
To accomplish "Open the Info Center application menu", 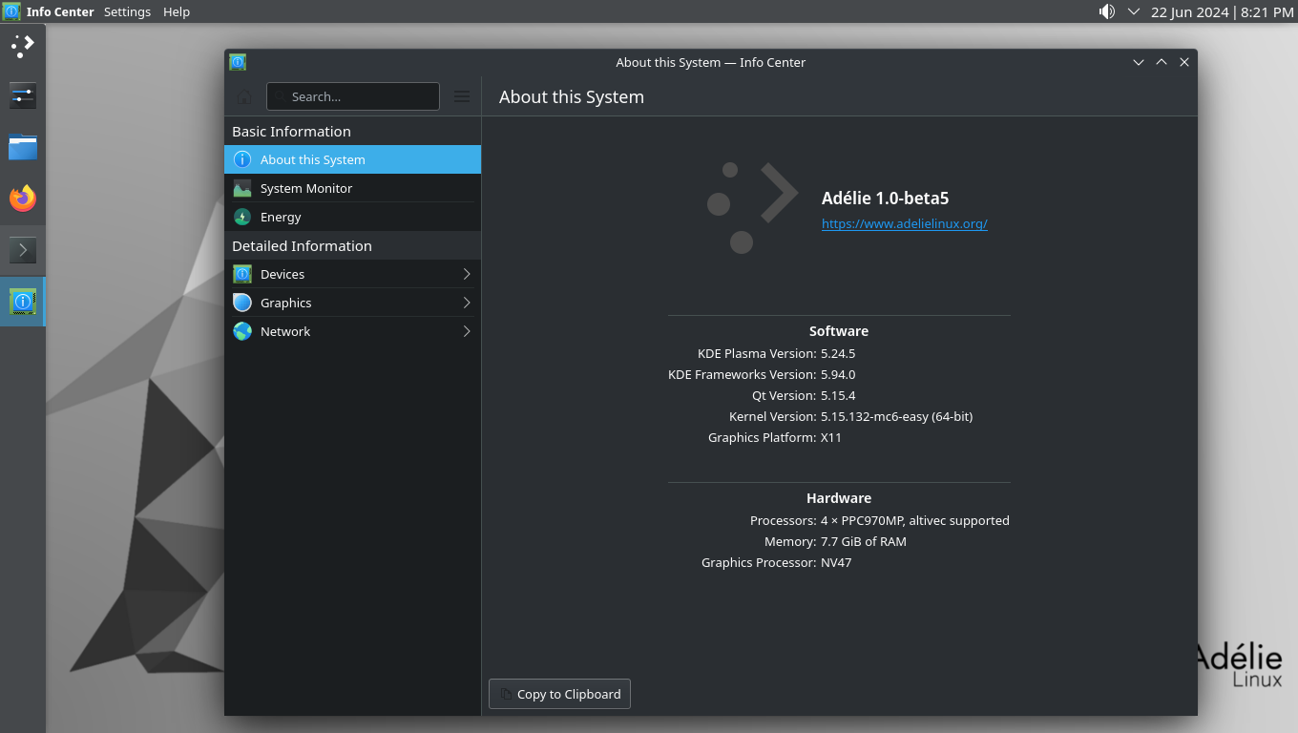I will coord(60,11).
